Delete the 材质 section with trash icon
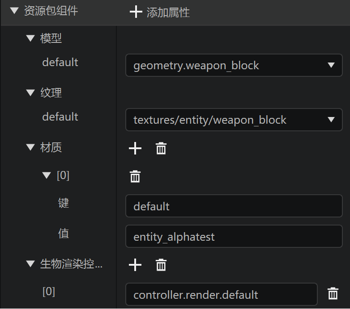This screenshot has height=309, width=350. [161, 148]
